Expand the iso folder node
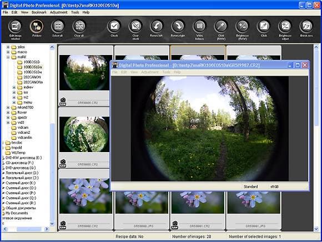 click(14, 92)
